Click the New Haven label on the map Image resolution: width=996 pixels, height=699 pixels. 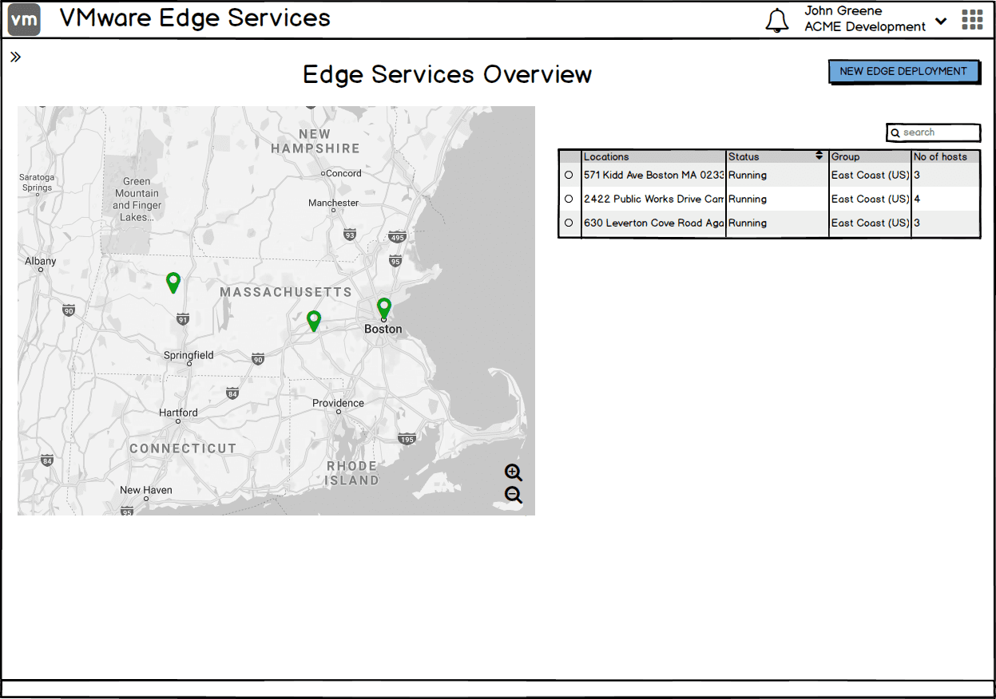(146, 490)
